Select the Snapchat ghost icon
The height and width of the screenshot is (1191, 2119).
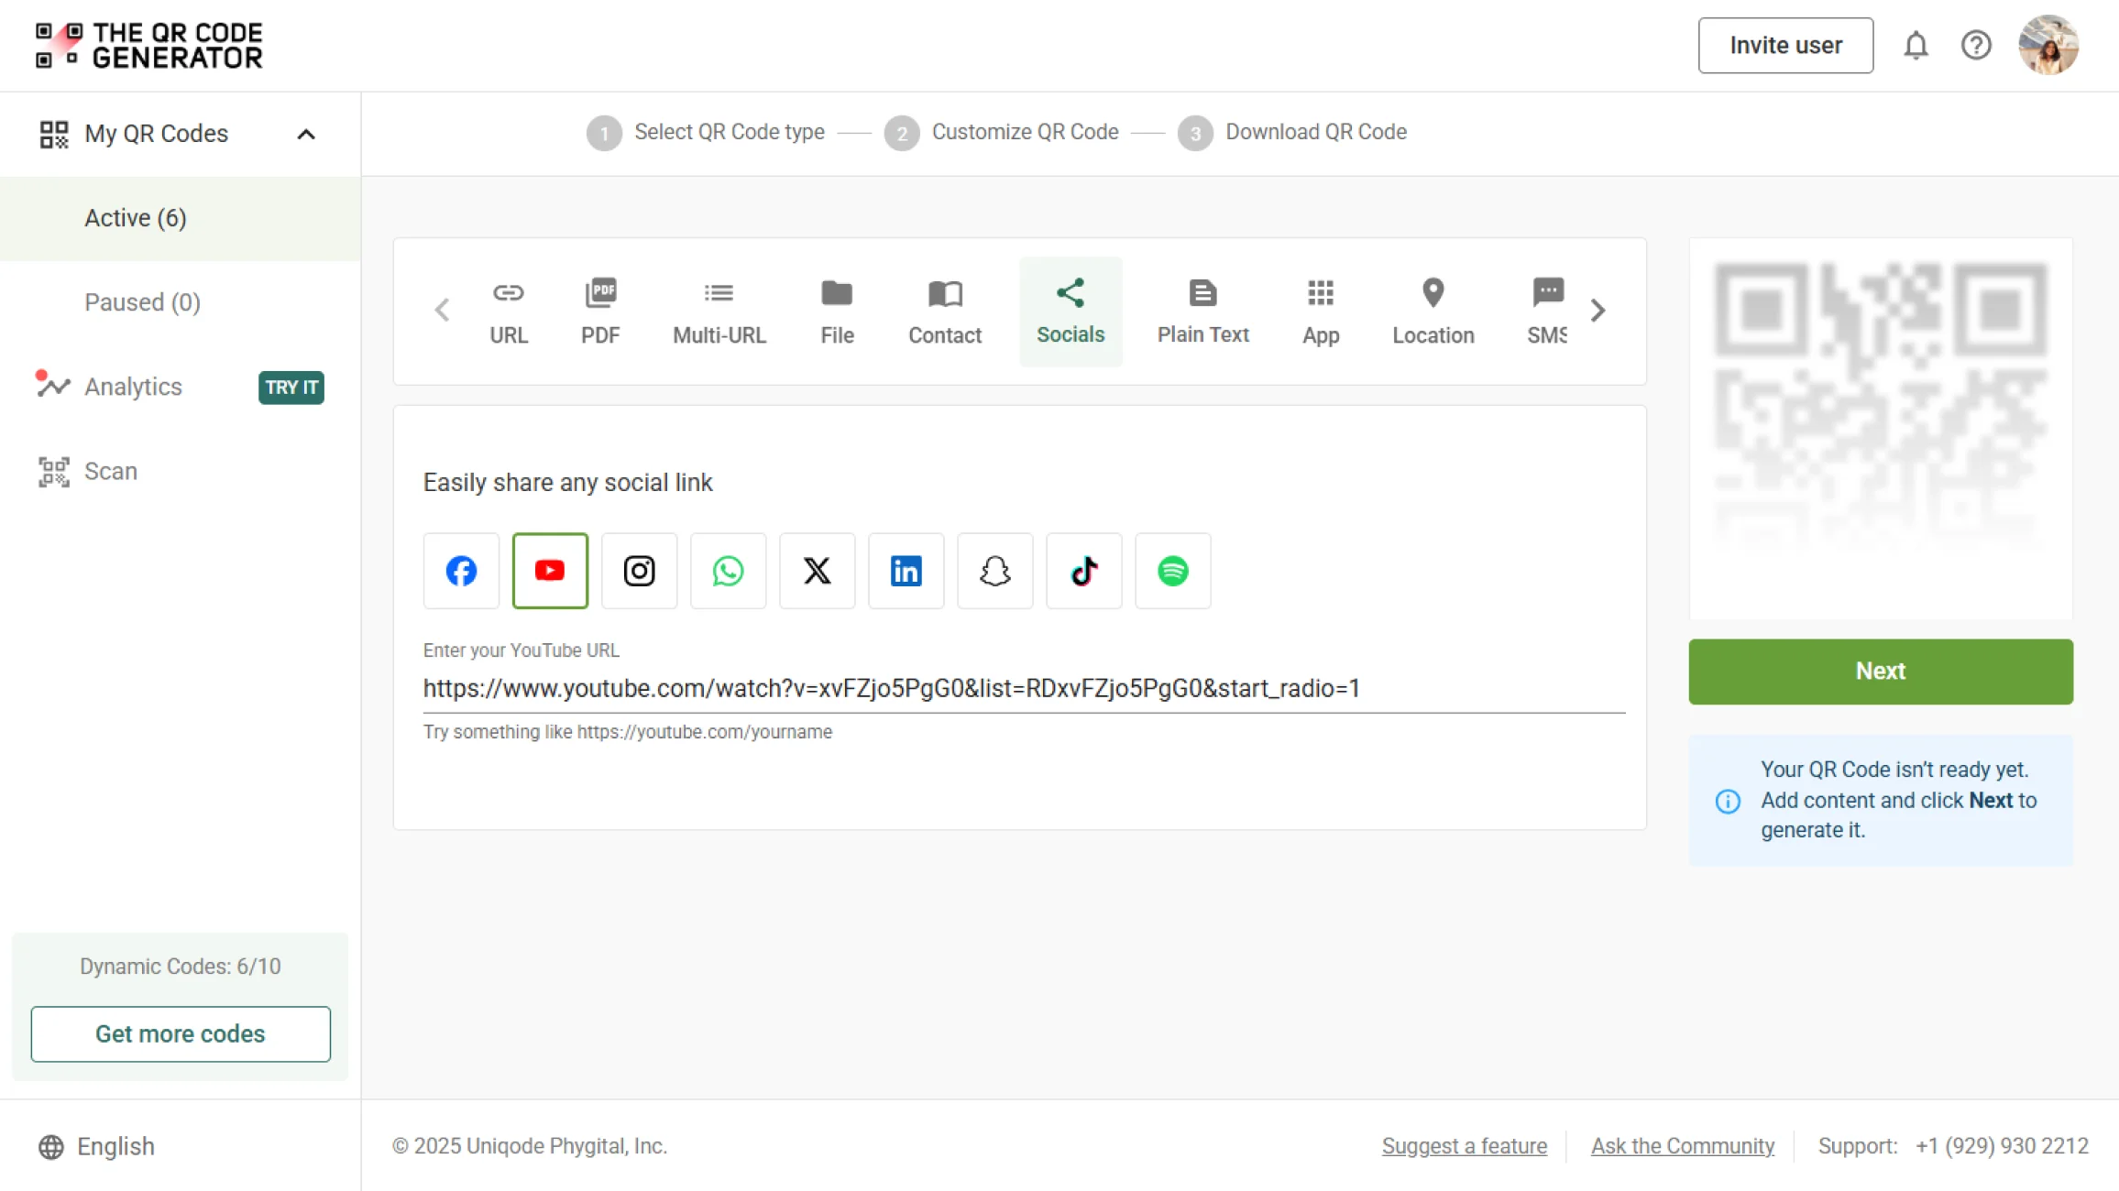[x=994, y=571]
